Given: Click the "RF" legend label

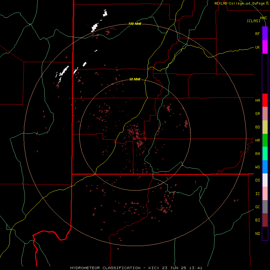Looking at the screenshot, I should click(x=257, y=34).
